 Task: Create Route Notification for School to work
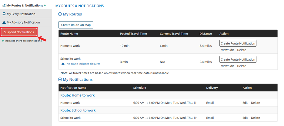pyautogui.click(x=238, y=59)
